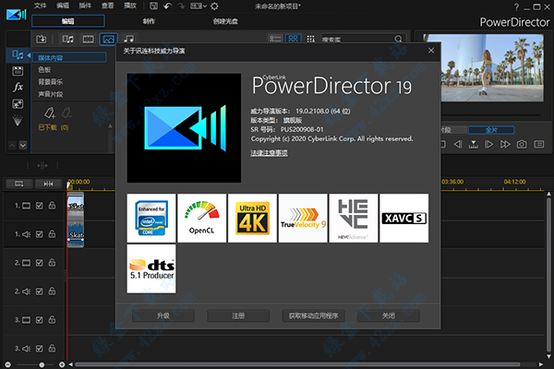Click the sidebar up chevron
Image resolution: width=554 pixels, height=369 pixels.
[12, 145]
